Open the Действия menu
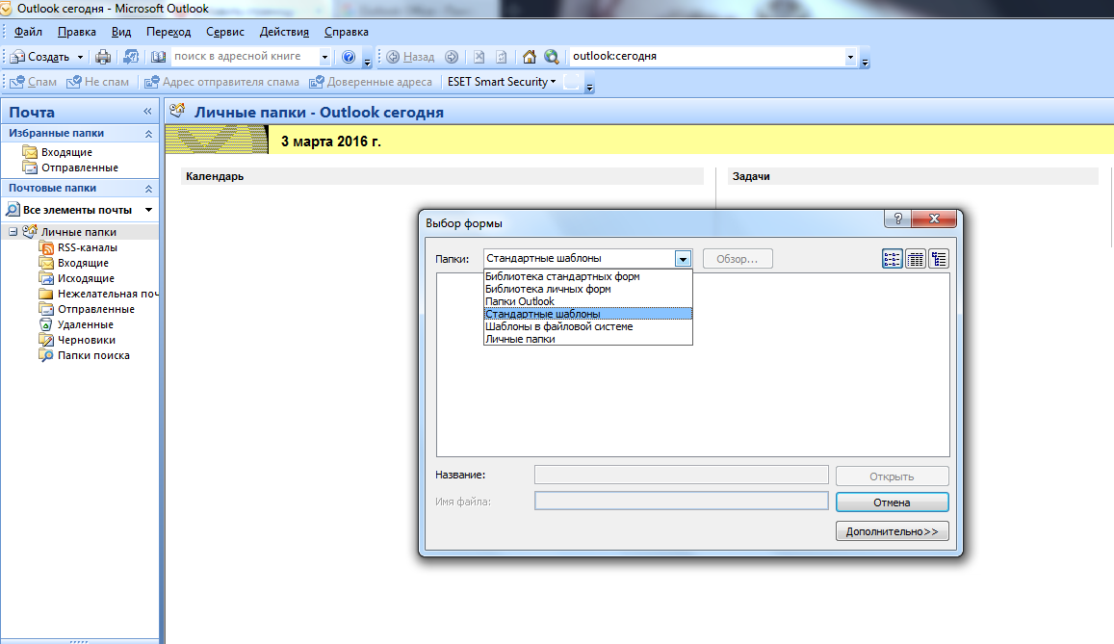 [x=284, y=32]
